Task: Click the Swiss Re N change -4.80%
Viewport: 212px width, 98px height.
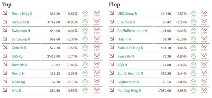Action: (x=181, y=56)
